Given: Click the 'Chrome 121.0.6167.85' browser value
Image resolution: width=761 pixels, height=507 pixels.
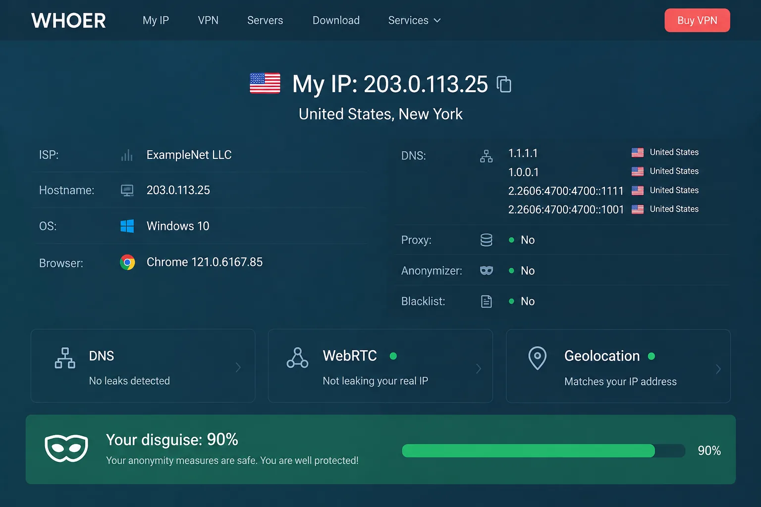Looking at the screenshot, I should (x=205, y=262).
